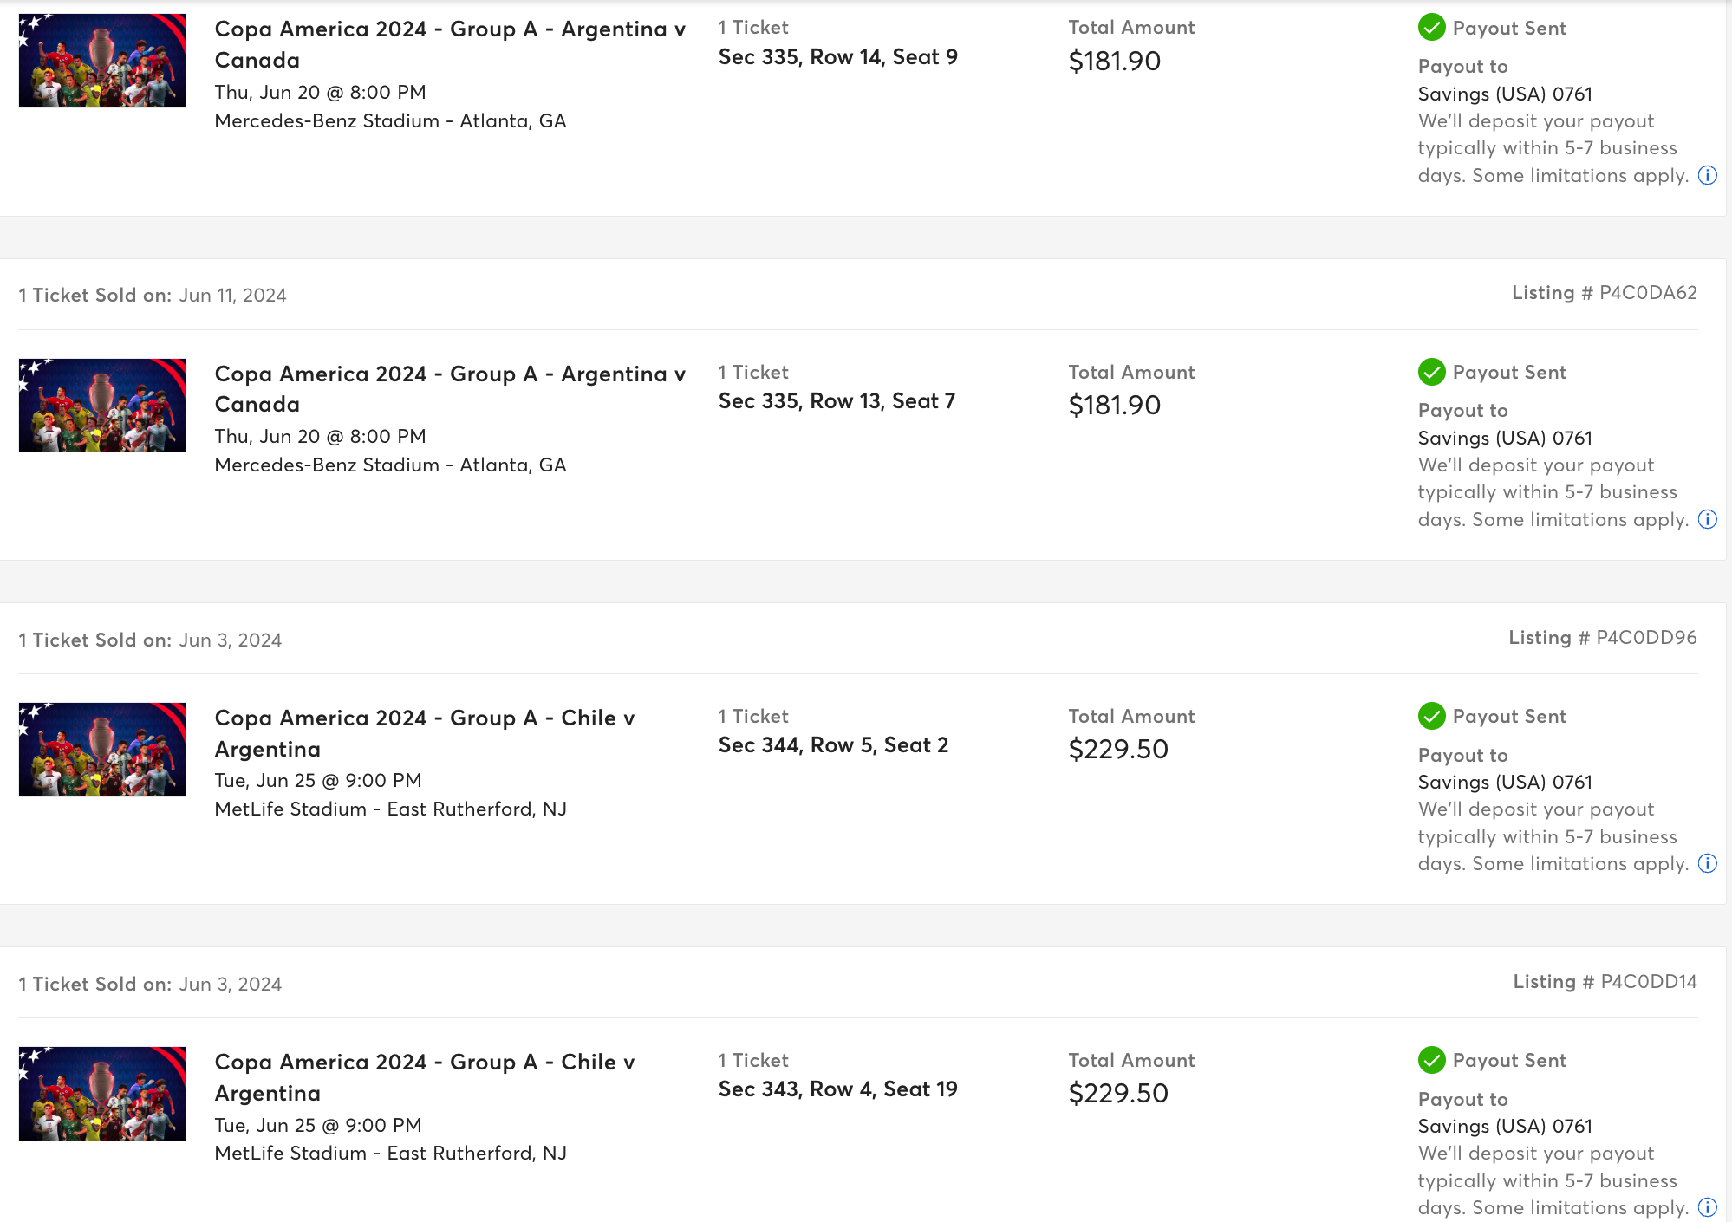This screenshot has height=1222, width=1732.
Task: Click $229.50 total amount for Sec 344 ticket
Action: pyautogui.click(x=1118, y=750)
